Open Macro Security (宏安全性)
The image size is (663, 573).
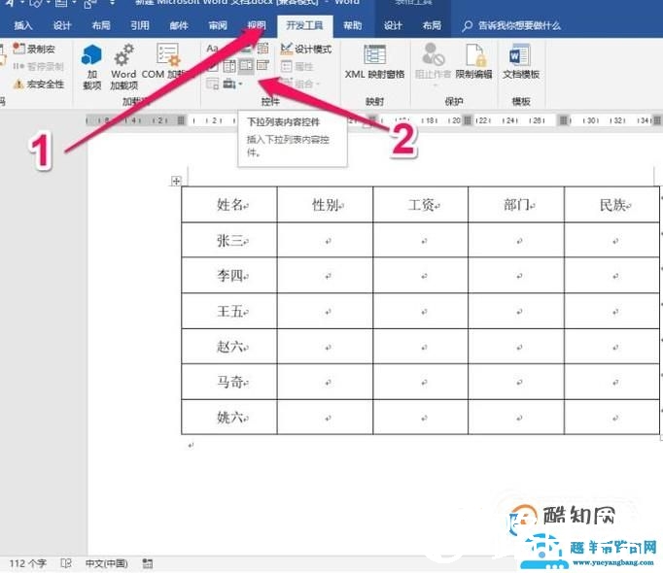click(39, 84)
